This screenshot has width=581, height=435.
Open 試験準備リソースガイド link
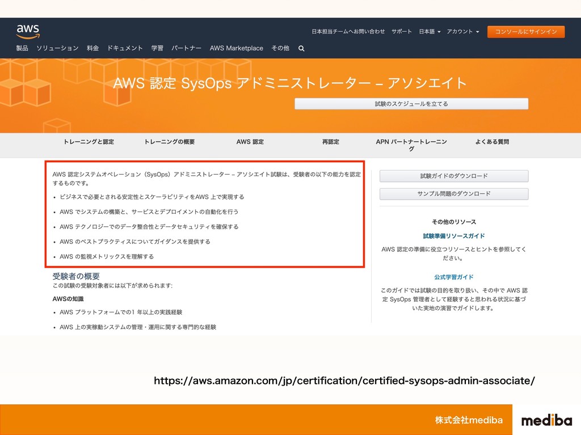coord(454,236)
